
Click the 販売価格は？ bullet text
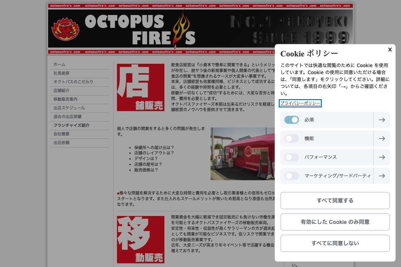point(146,170)
